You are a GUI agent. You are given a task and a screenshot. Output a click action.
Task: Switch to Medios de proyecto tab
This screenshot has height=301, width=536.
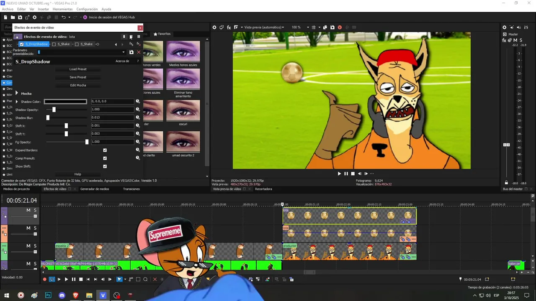click(x=17, y=189)
